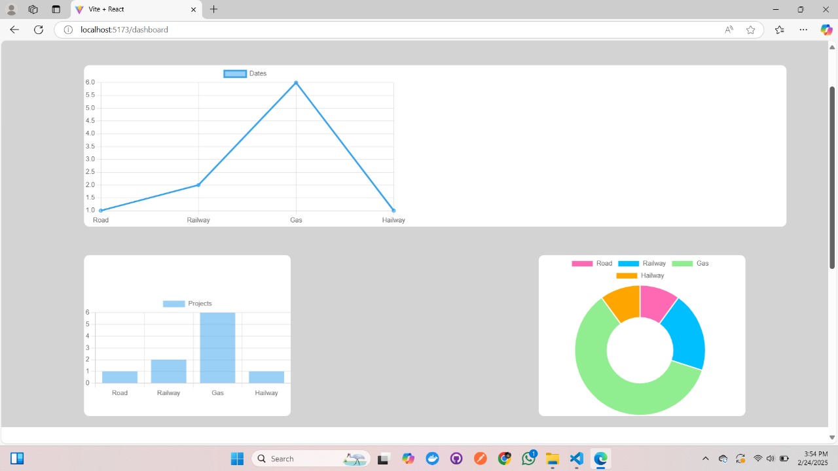Open the volume tray icon

pyautogui.click(x=770, y=459)
